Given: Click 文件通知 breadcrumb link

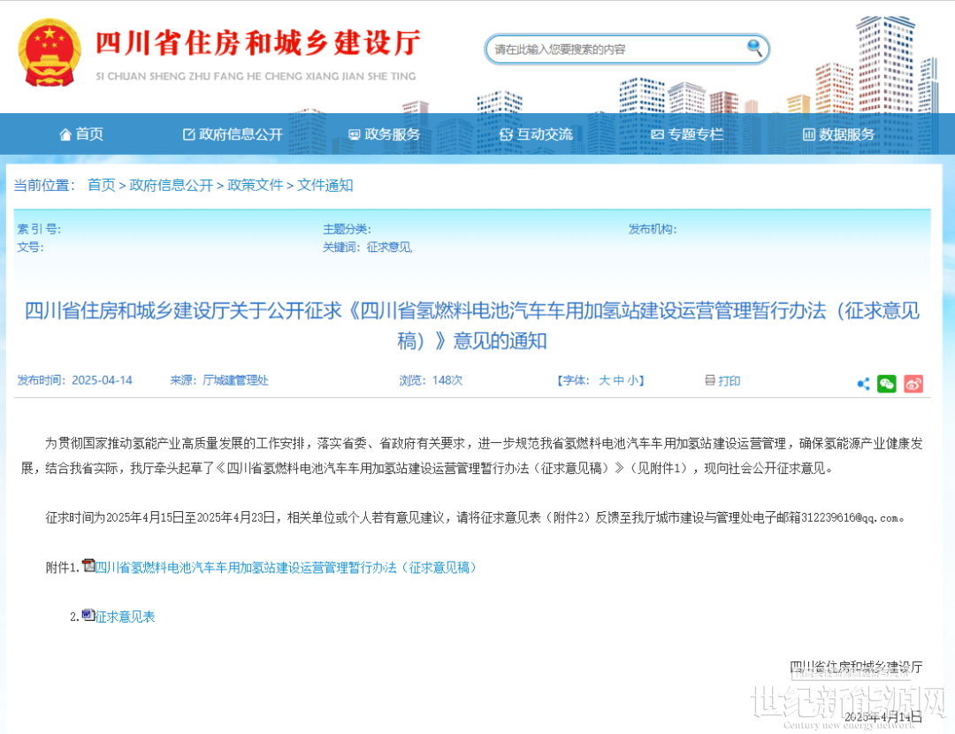Looking at the screenshot, I should point(325,185).
